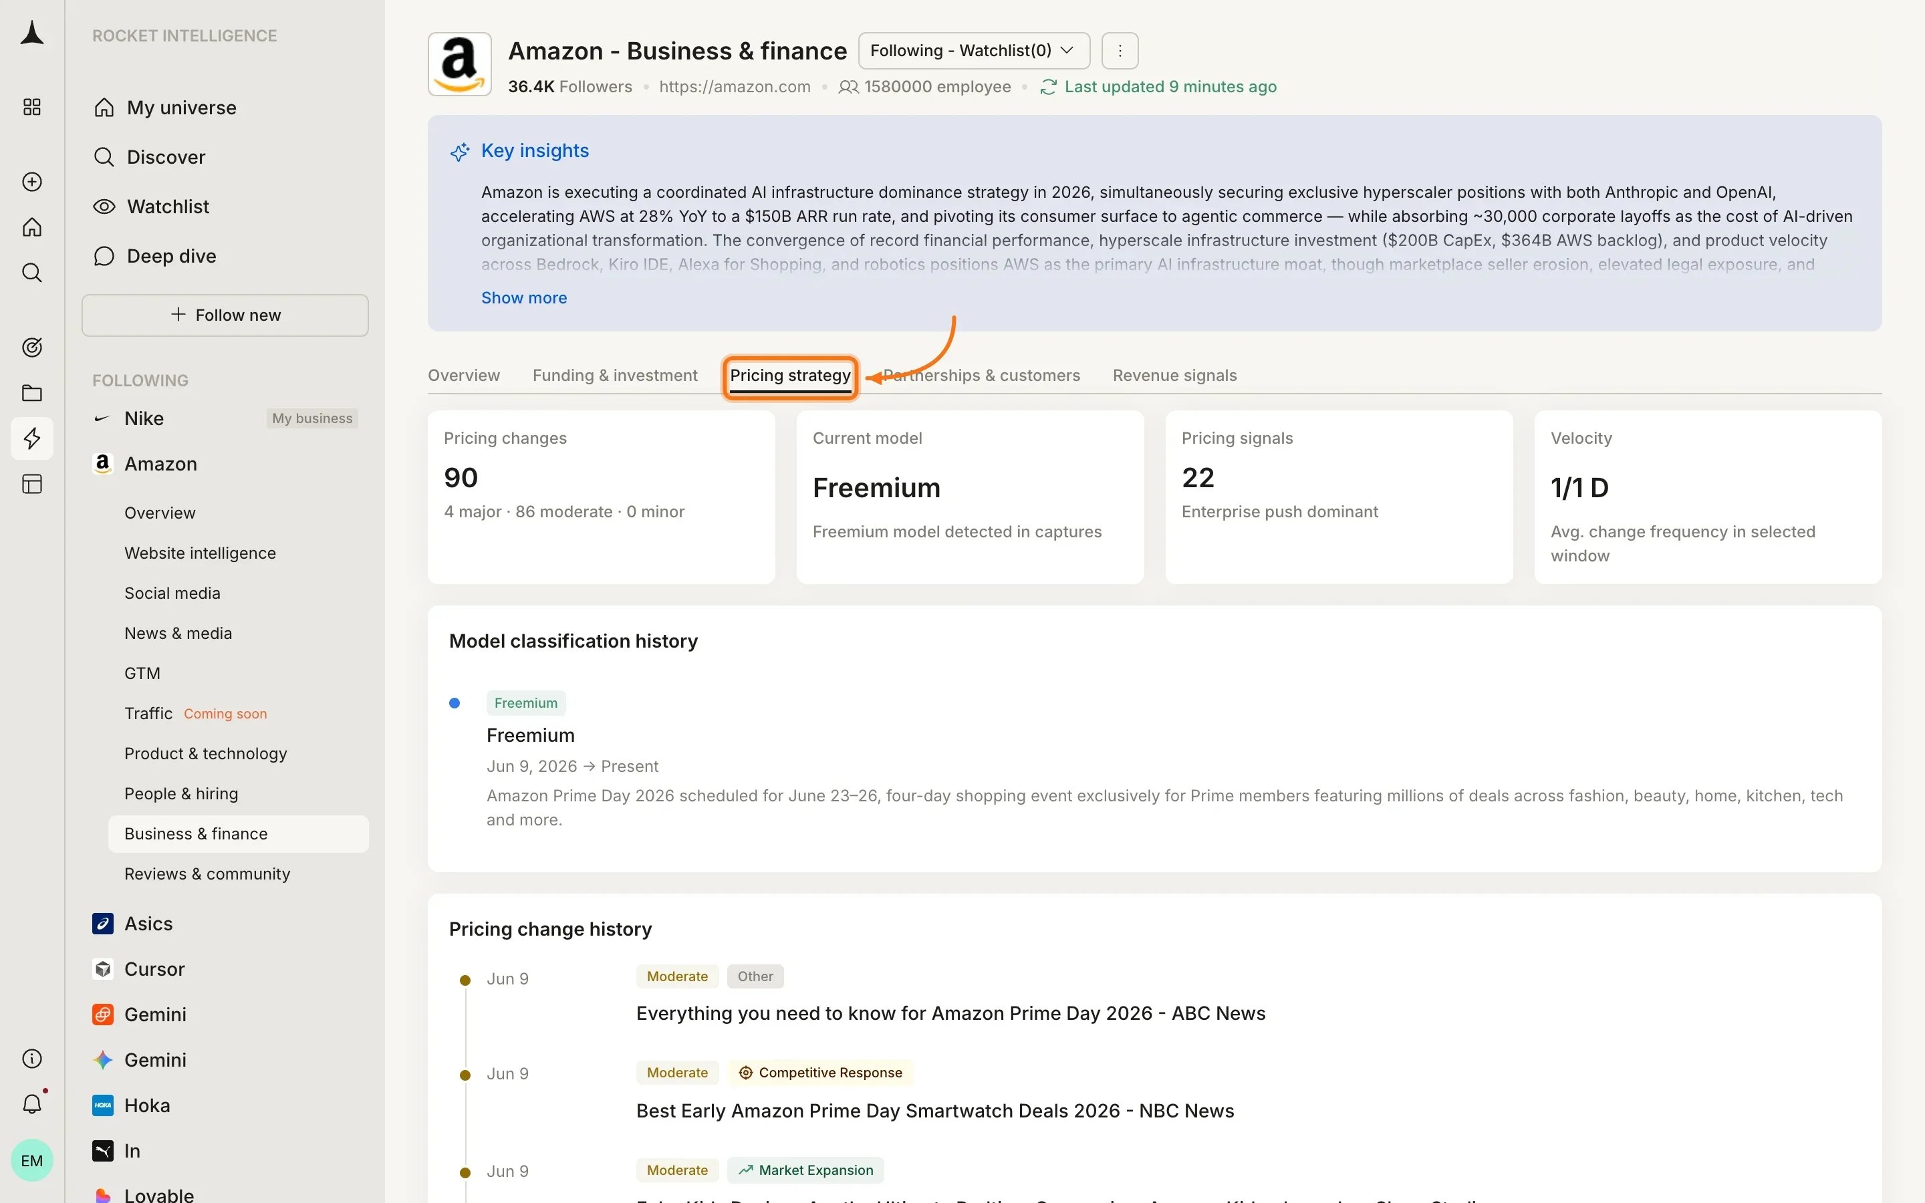Viewport: 1925px width, 1203px height.
Task: Click the Velocity 1/1 D card
Action: tap(1708, 497)
